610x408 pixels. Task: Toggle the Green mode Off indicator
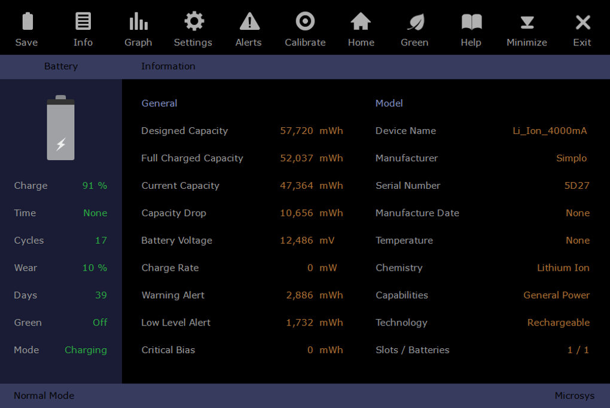click(x=100, y=322)
